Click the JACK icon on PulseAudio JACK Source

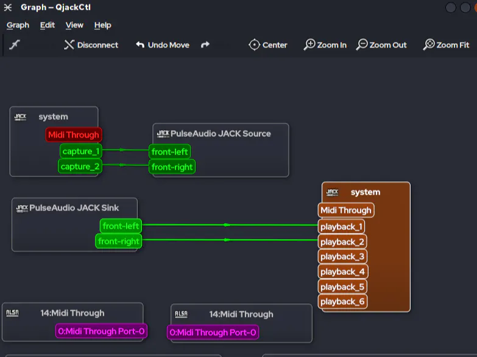[163, 134]
